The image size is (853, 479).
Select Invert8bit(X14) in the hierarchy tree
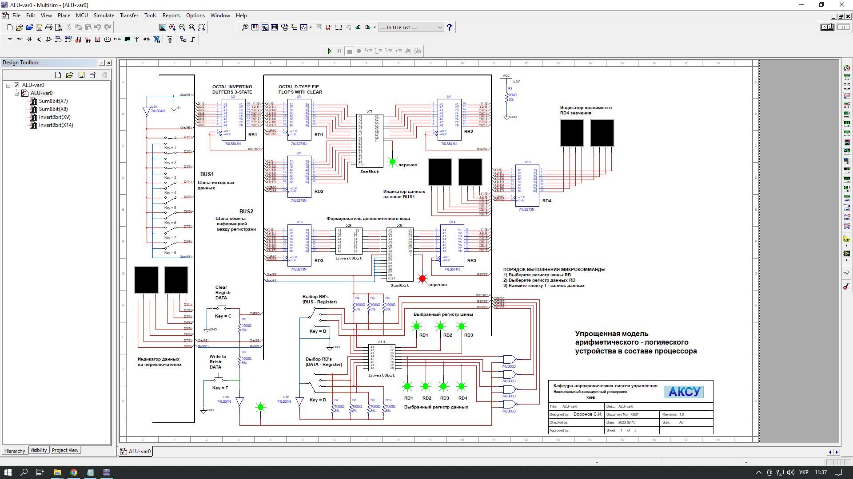tap(56, 125)
